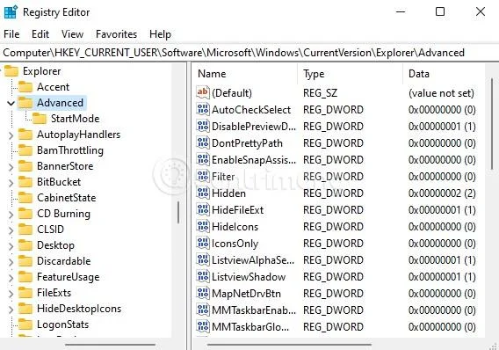Select the DisablePreviewD... DWORD icon
Screen dimensions: 499x350
[203, 126]
